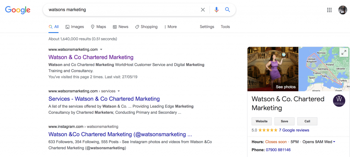Screen dimensions: 350x157
Task: Open See photos thumbnail of the business
Action: (x=273, y=69)
